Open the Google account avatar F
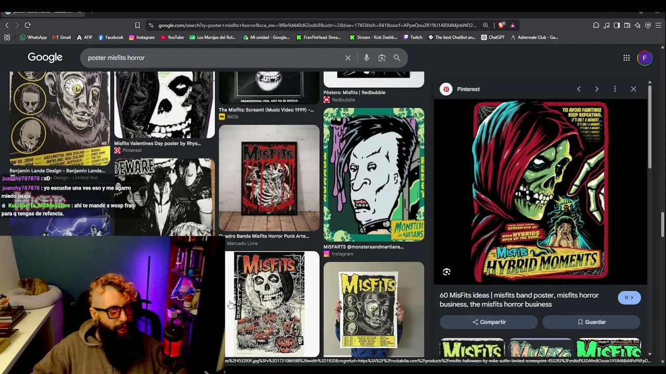The image size is (666, 374). (x=645, y=58)
